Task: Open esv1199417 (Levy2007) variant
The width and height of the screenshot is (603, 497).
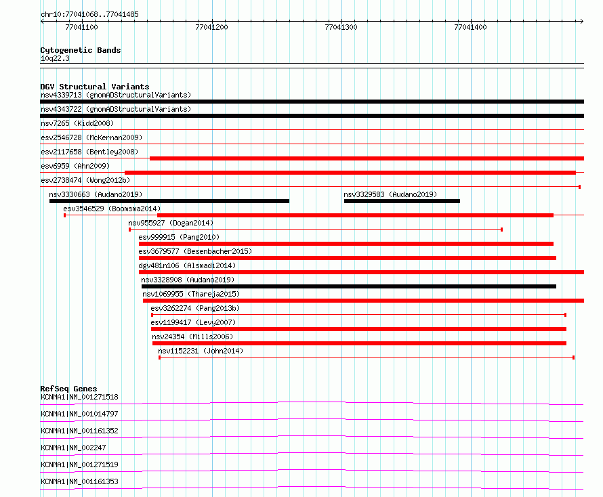Action: coord(193,322)
